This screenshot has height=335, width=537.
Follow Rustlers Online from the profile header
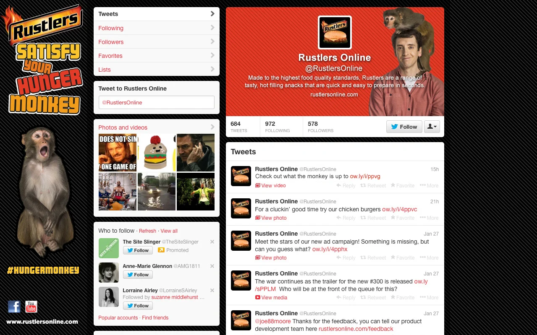pyautogui.click(x=404, y=127)
